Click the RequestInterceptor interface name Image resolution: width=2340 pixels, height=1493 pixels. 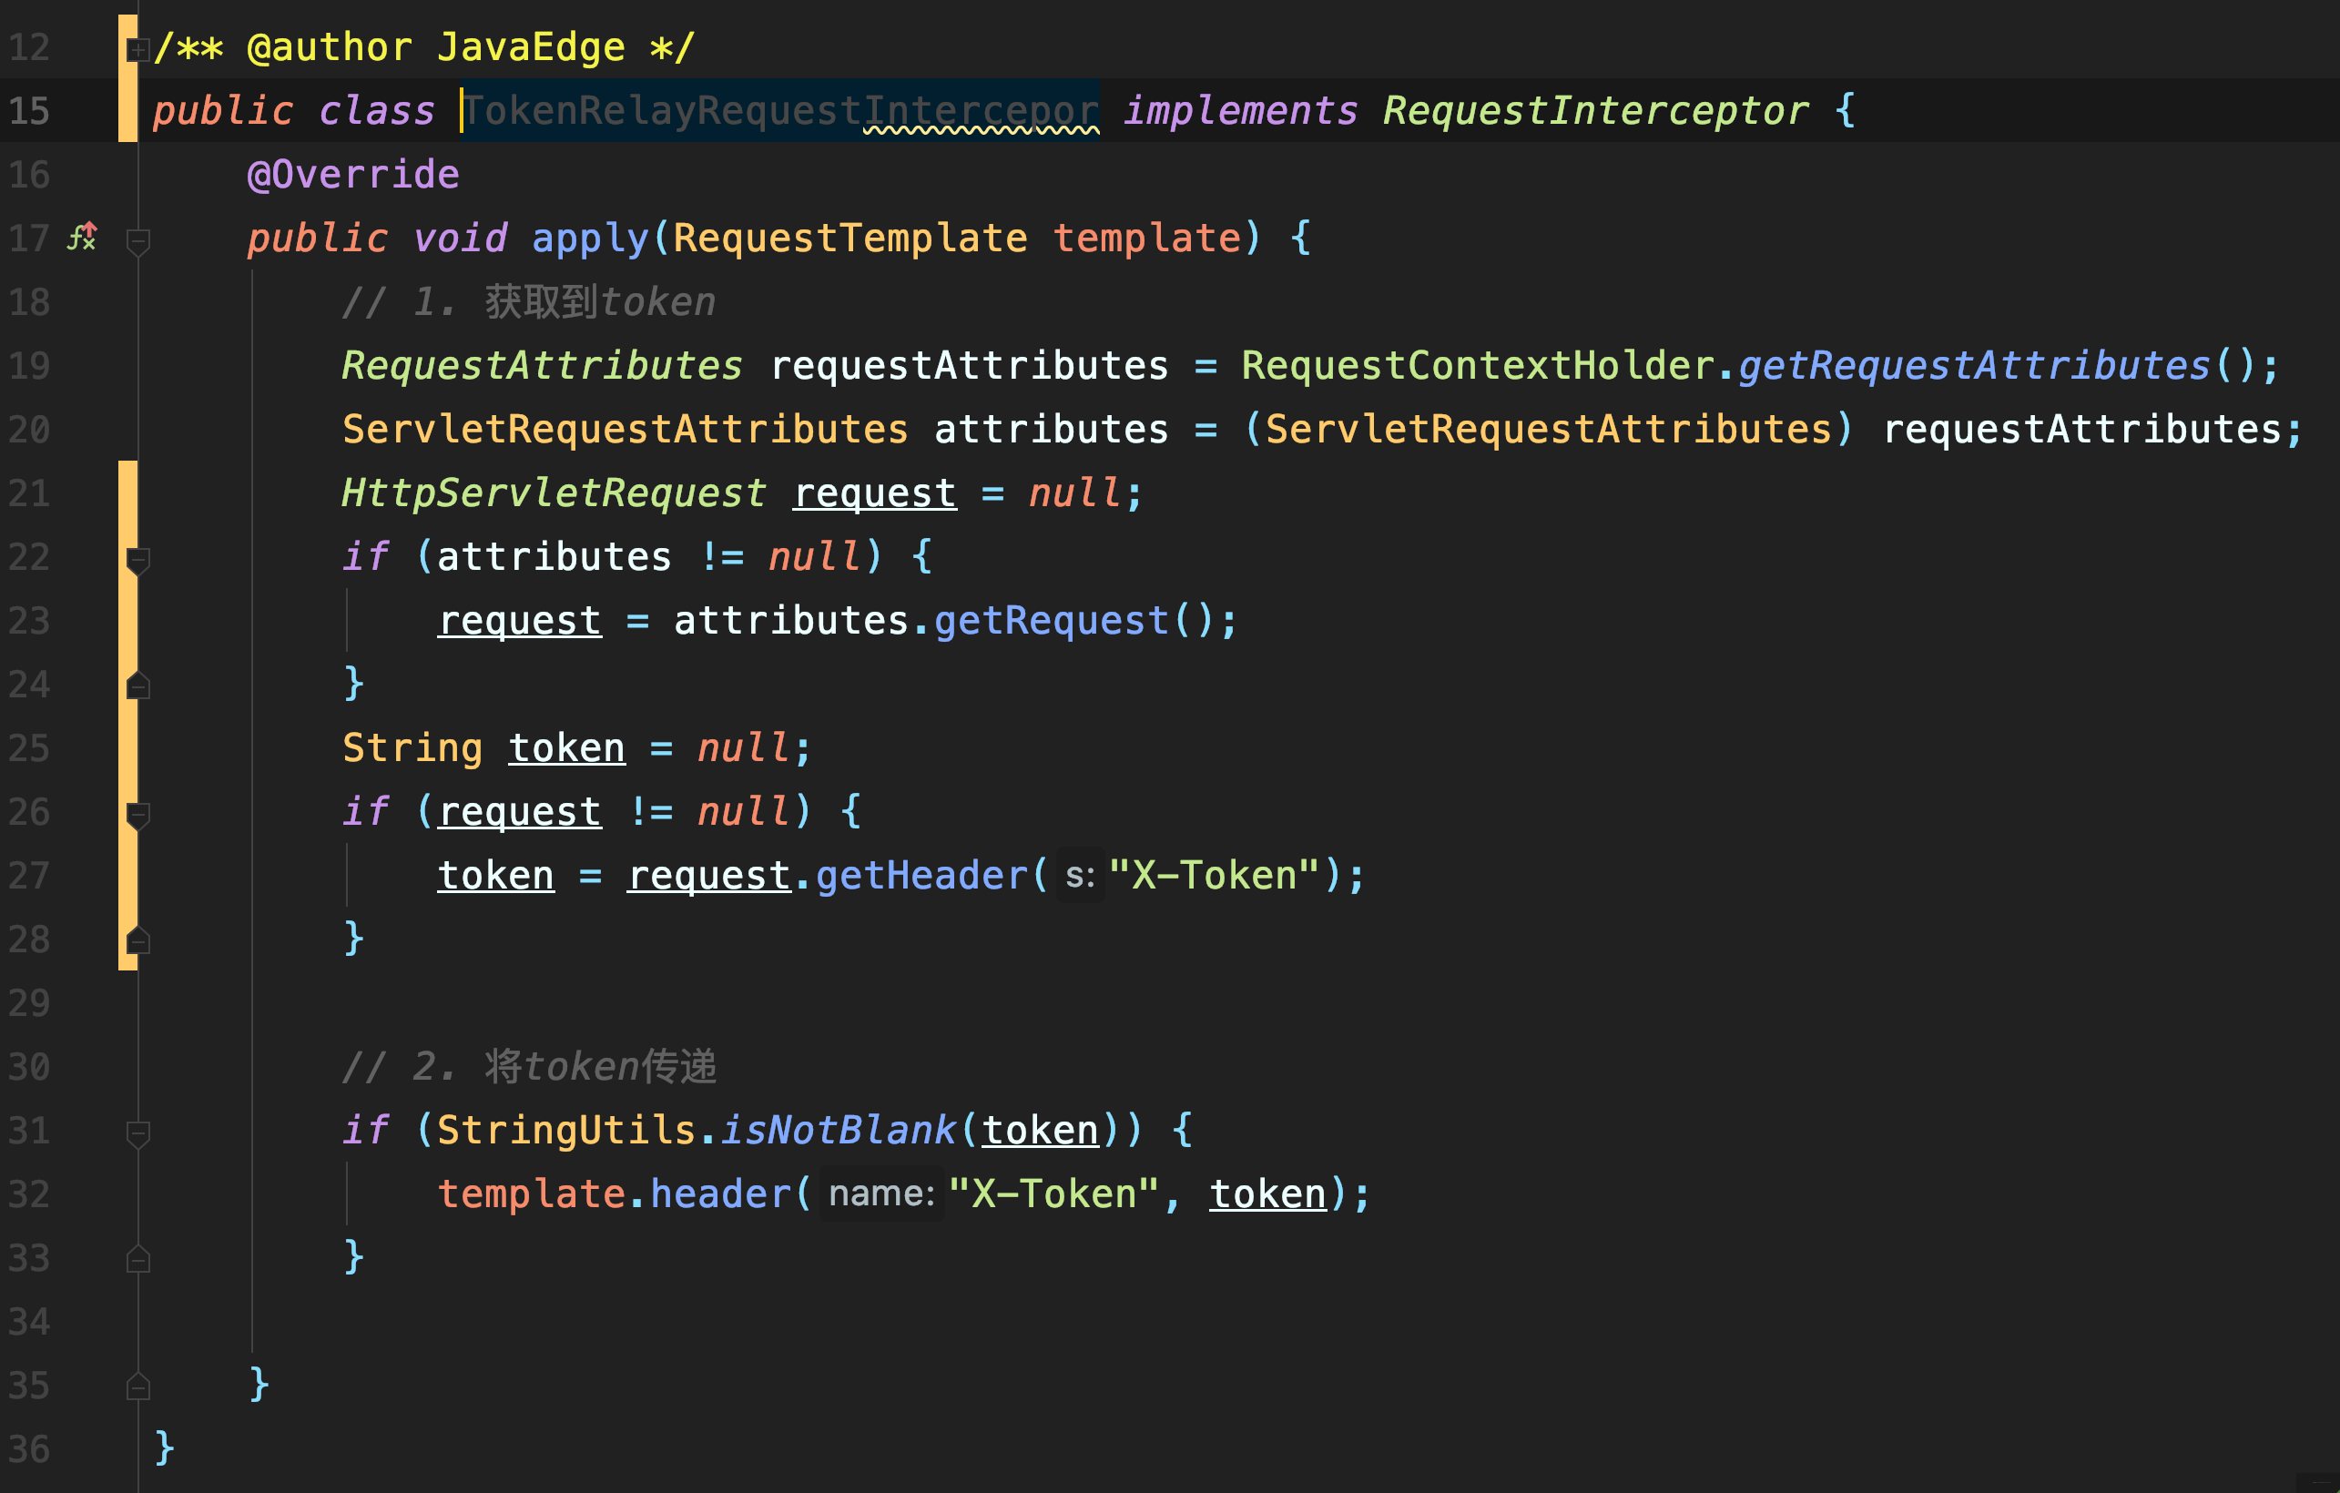(x=1594, y=111)
